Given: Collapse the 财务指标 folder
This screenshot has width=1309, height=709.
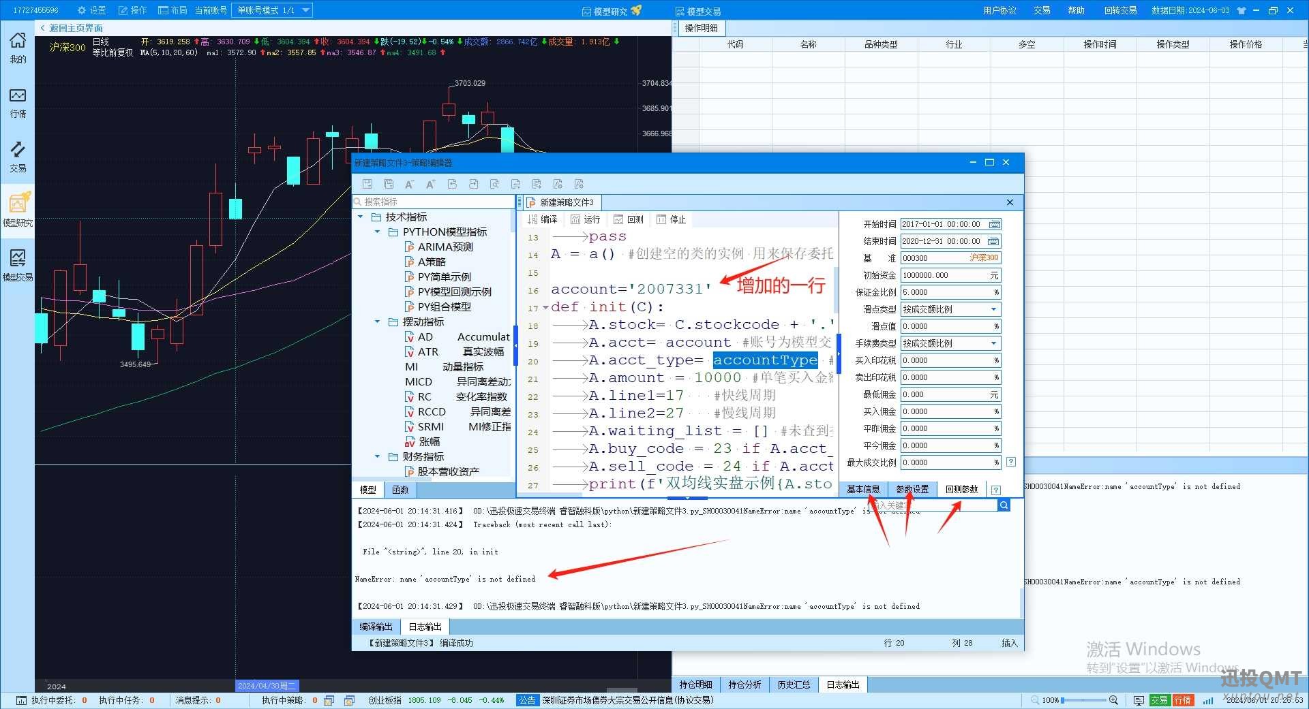Looking at the screenshot, I should point(378,457).
